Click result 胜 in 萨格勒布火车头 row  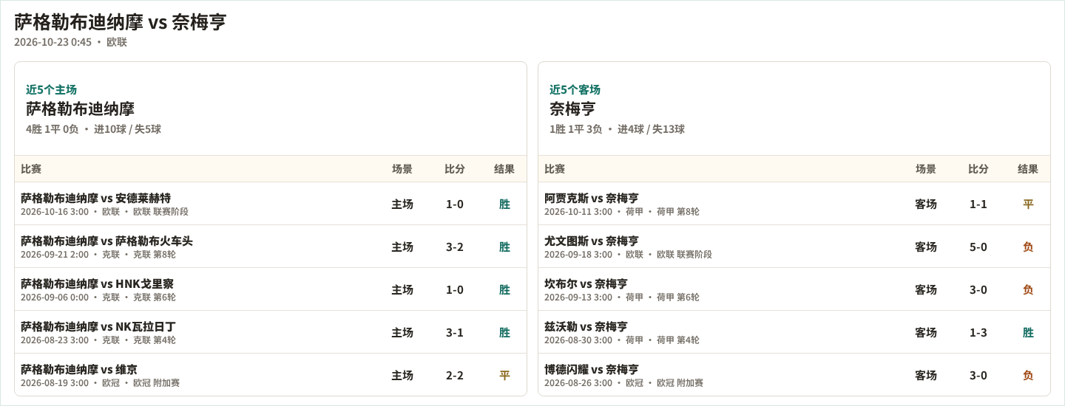[504, 247]
